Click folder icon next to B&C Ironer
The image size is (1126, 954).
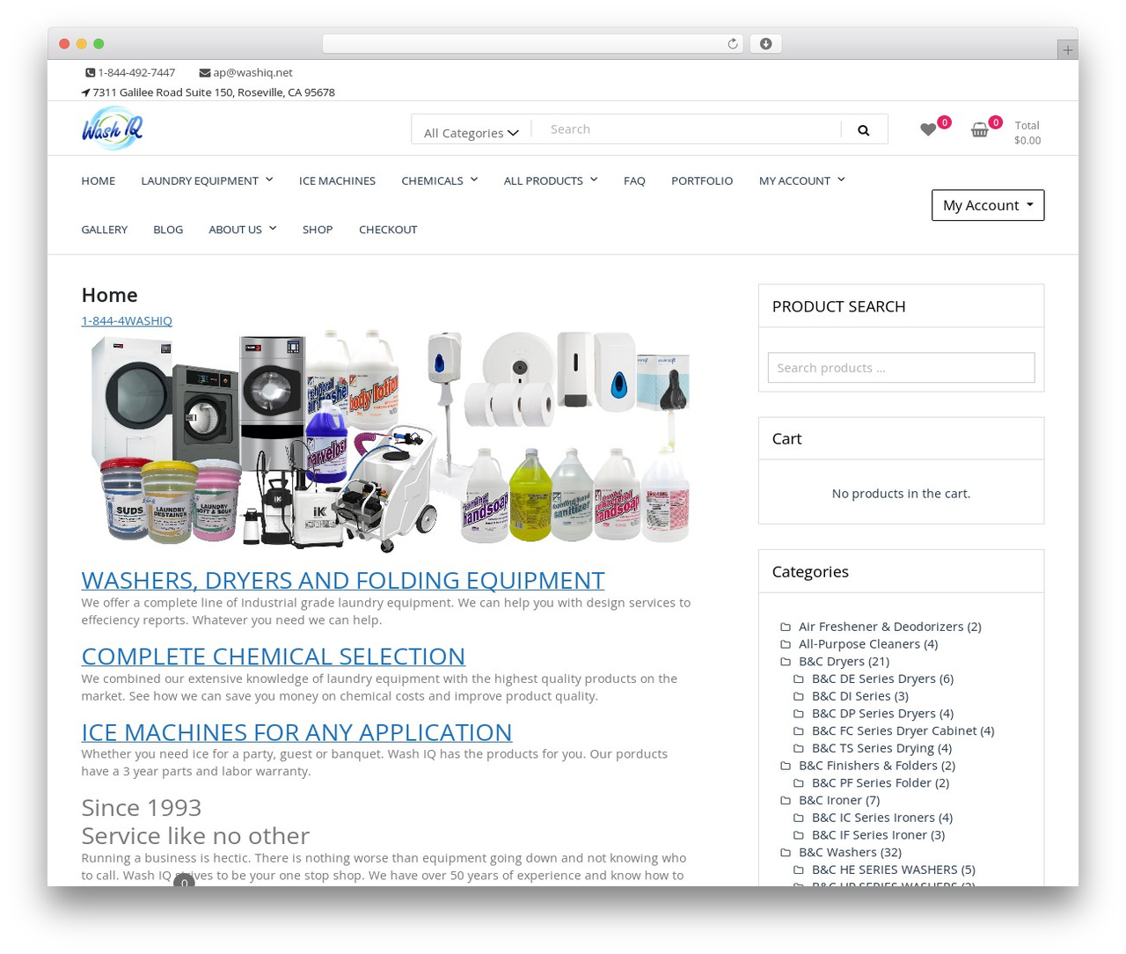(786, 801)
